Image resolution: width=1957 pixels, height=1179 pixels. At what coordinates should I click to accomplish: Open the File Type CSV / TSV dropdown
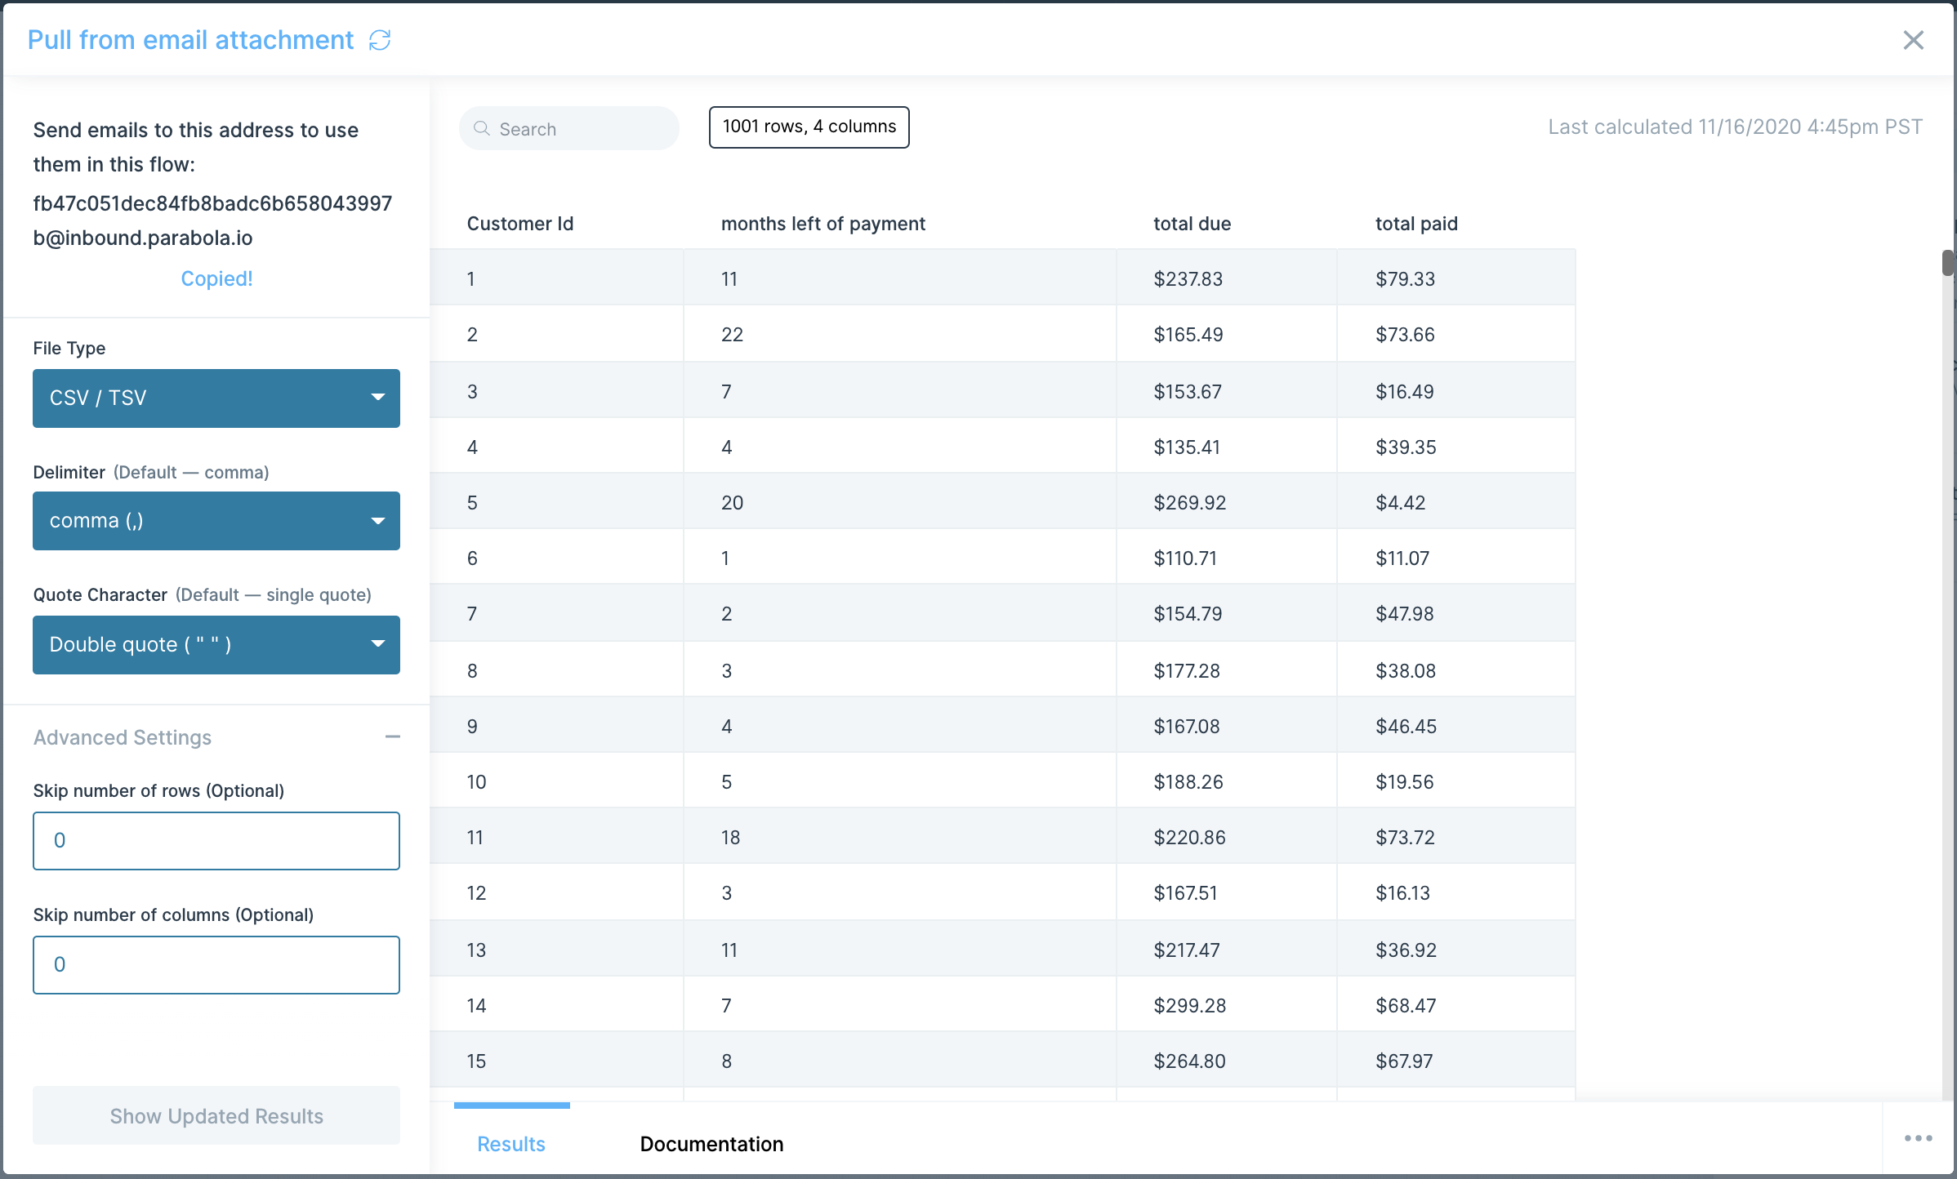(x=216, y=398)
